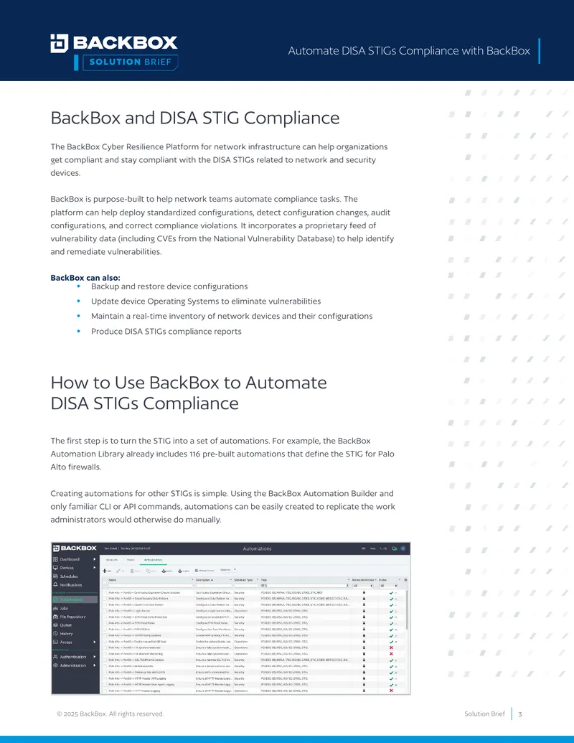Open the Administration gear icon
This screenshot has width=574, height=743.
[55, 665]
